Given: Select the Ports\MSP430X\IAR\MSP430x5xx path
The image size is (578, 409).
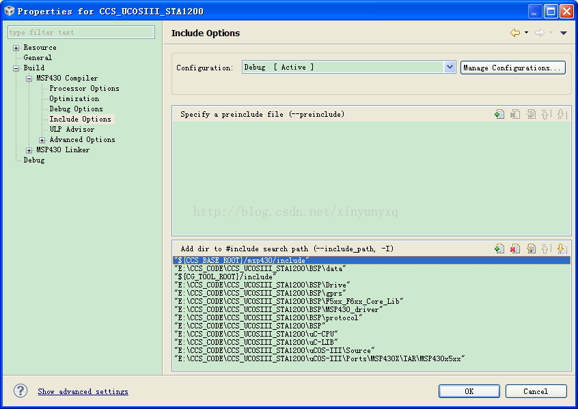Looking at the screenshot, I should pyautogui.click(x=372, y=358).
